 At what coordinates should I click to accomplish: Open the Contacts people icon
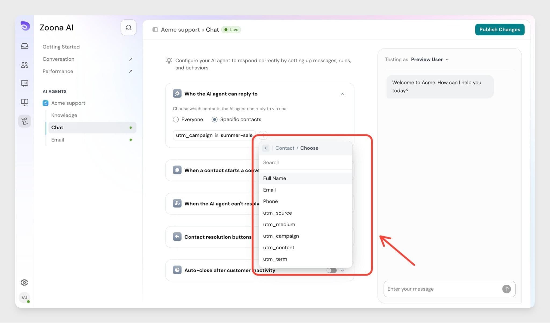(x=24, y=65)
